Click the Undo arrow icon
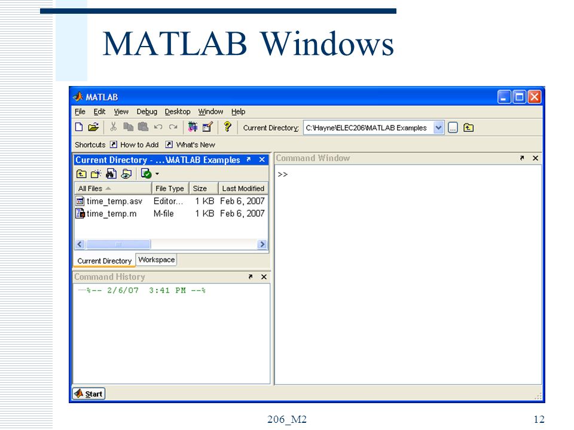Viewport: 574px width, 430px height. [158, 127]
